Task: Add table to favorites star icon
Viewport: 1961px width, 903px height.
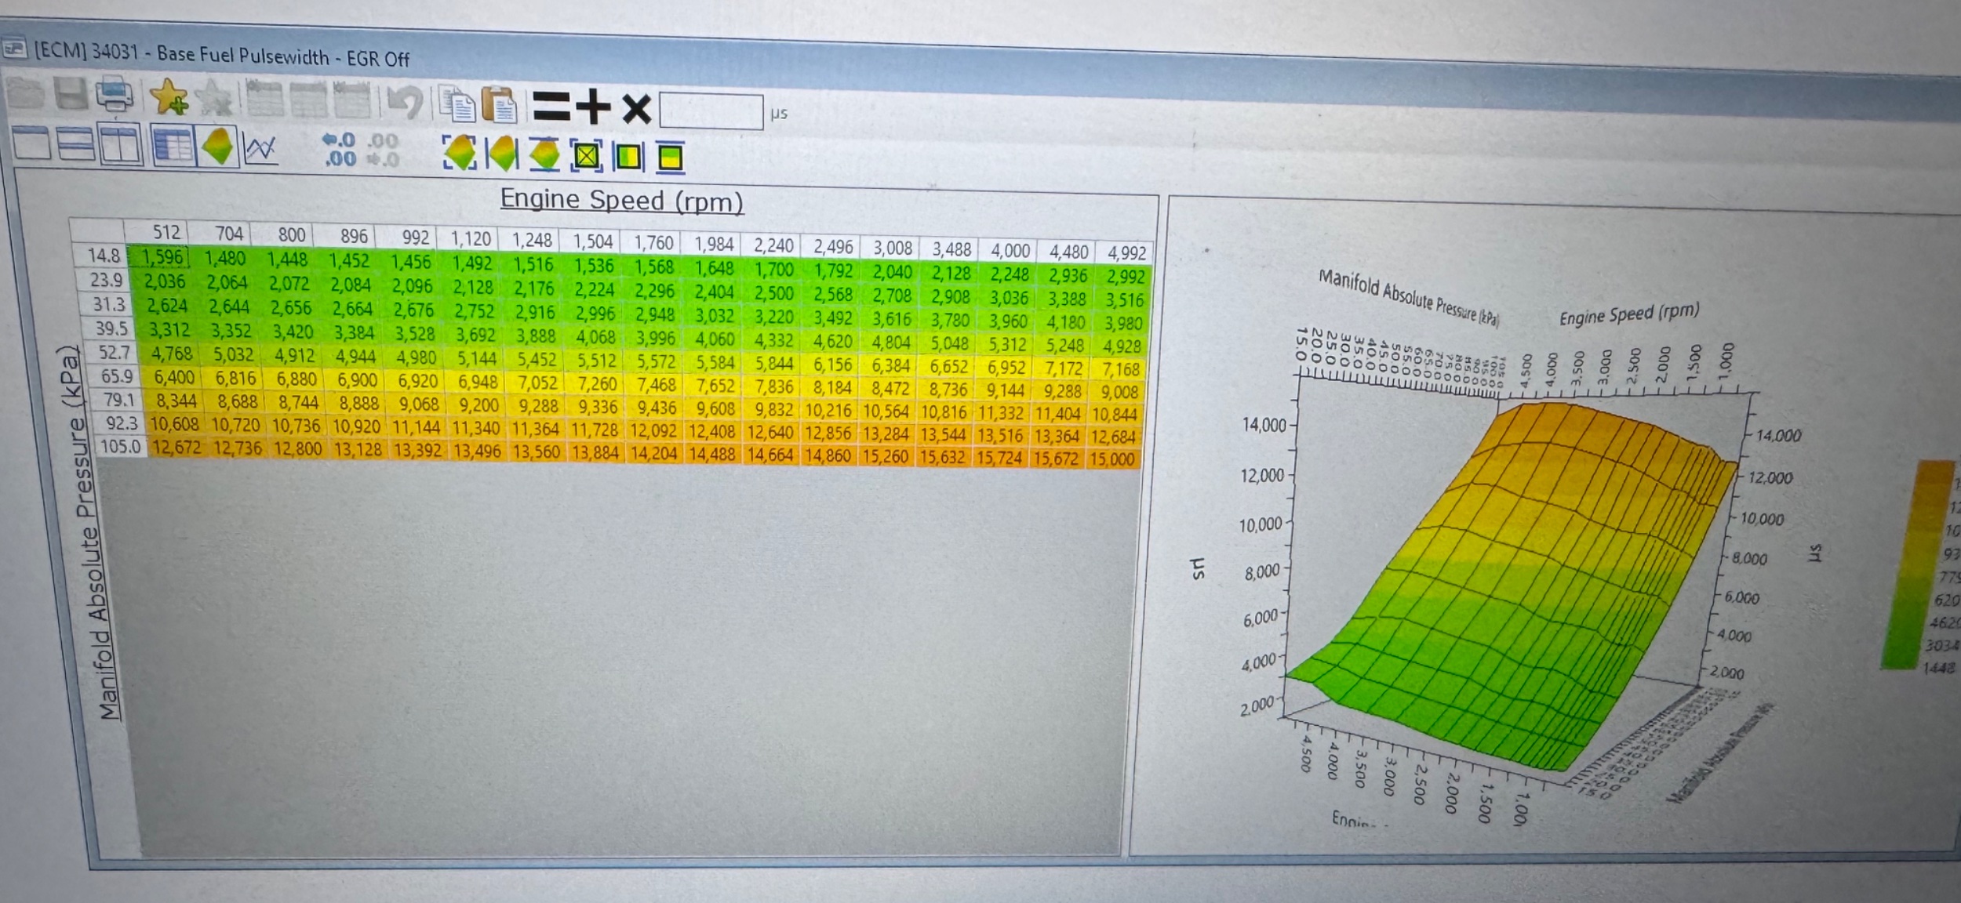Action: [169, 97]
